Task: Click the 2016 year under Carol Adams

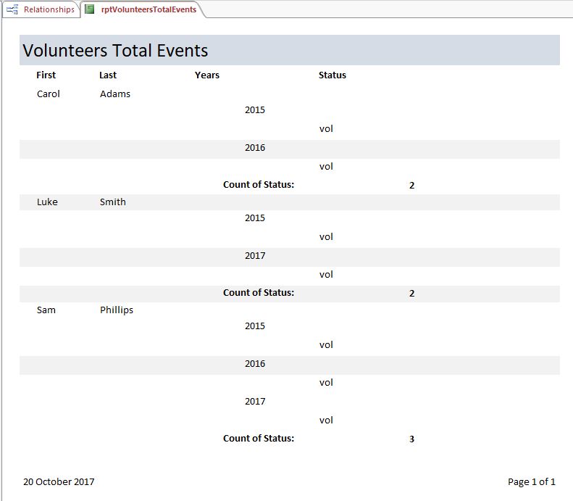Action: tap(255, 148)
